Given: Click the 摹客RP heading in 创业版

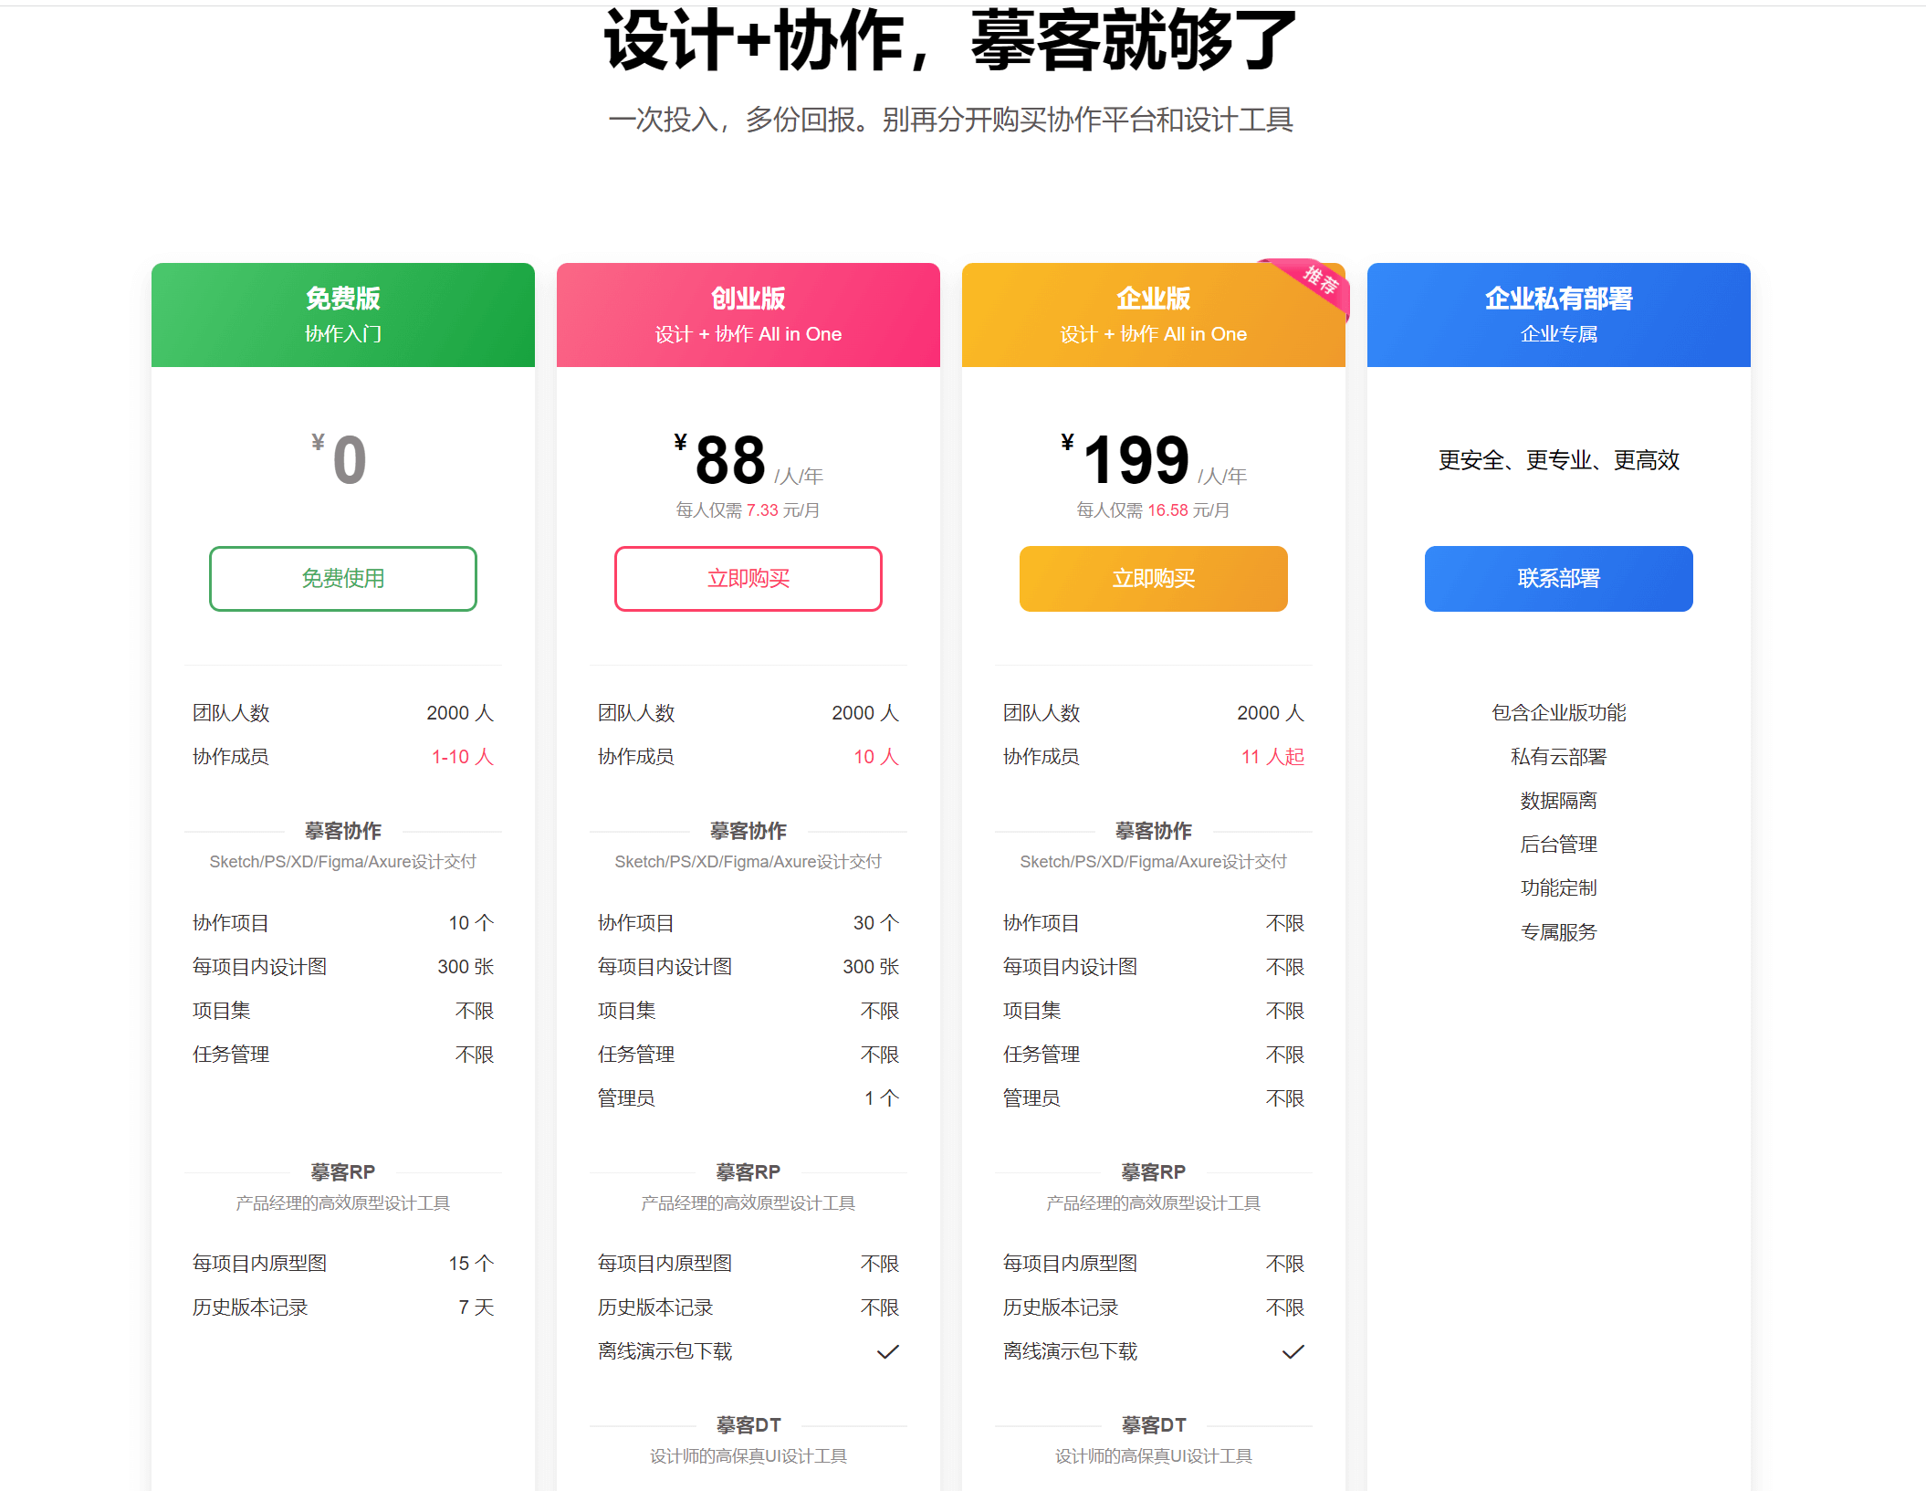Looking at the screenshot, I should tap(748, 1172).
